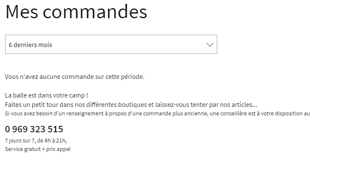Click the empty middle of the period selector

(x=127, y=45)
